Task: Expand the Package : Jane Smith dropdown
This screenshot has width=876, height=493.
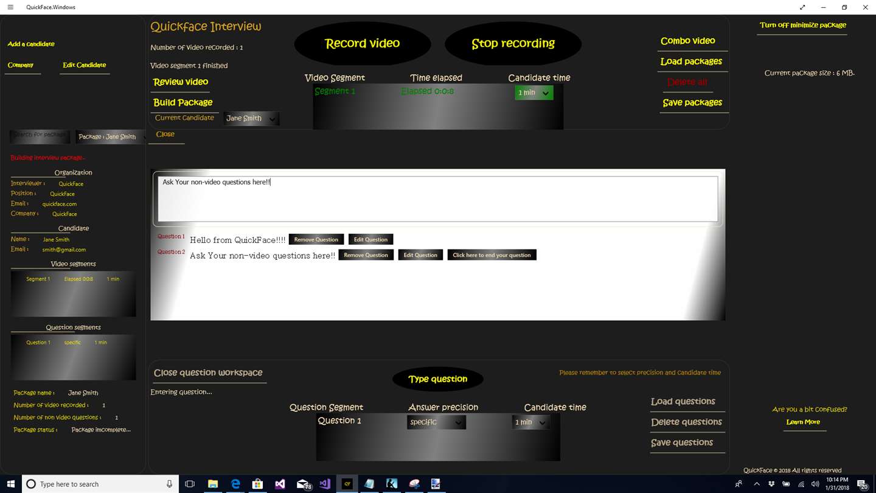Action: tap(111, 136)
